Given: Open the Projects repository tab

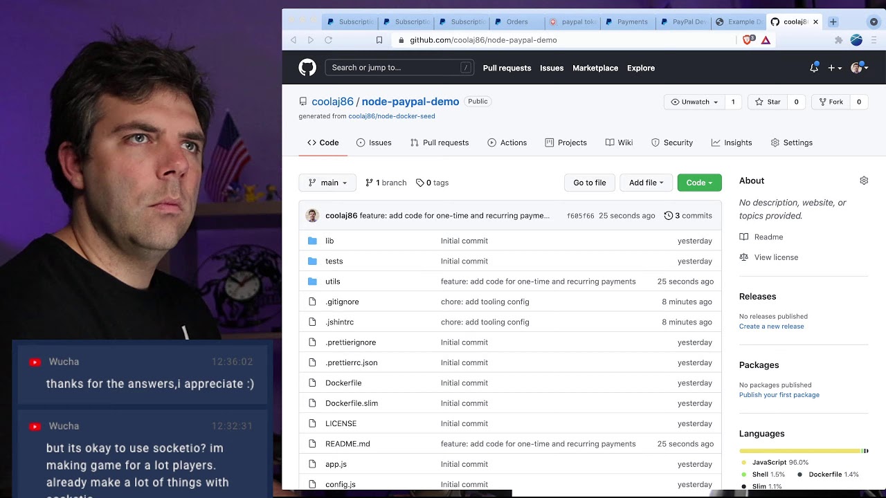Looking at the screenshot, I should pyautogui.click(x=566, y=142).
